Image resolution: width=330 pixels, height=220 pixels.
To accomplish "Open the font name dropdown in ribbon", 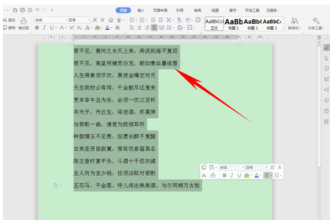I will tap(65, 20).
